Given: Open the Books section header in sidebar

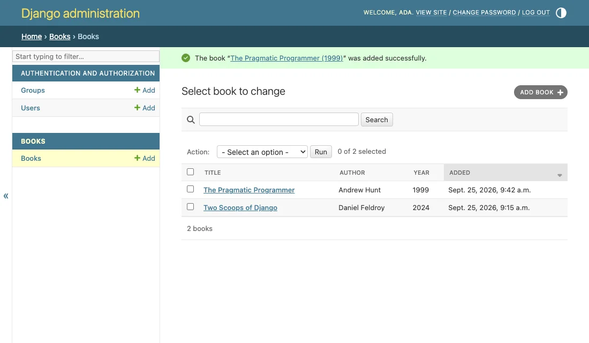Looking at the screenshot, I should point(33,141).
